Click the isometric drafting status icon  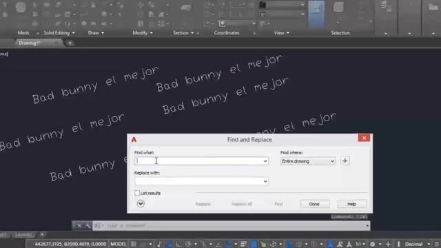[203, 244]
